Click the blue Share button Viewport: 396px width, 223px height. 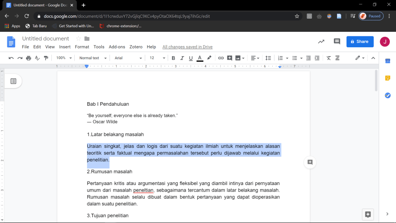coord(360,41)
